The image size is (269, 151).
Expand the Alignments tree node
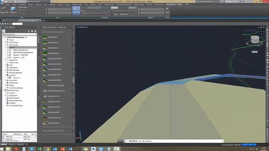click(x=5, y=60)
